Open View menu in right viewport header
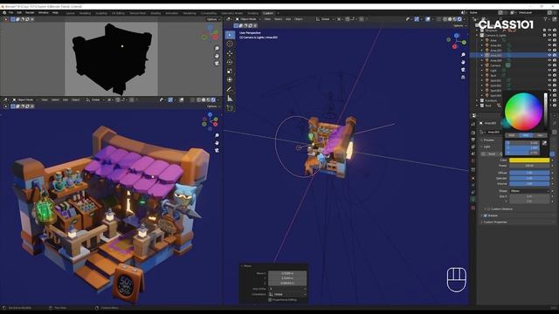The height and width of the screenshot is (314, 559). (267, 19)
